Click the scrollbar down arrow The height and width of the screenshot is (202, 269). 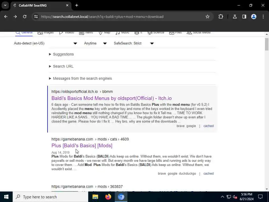click(x=267, y=189)
